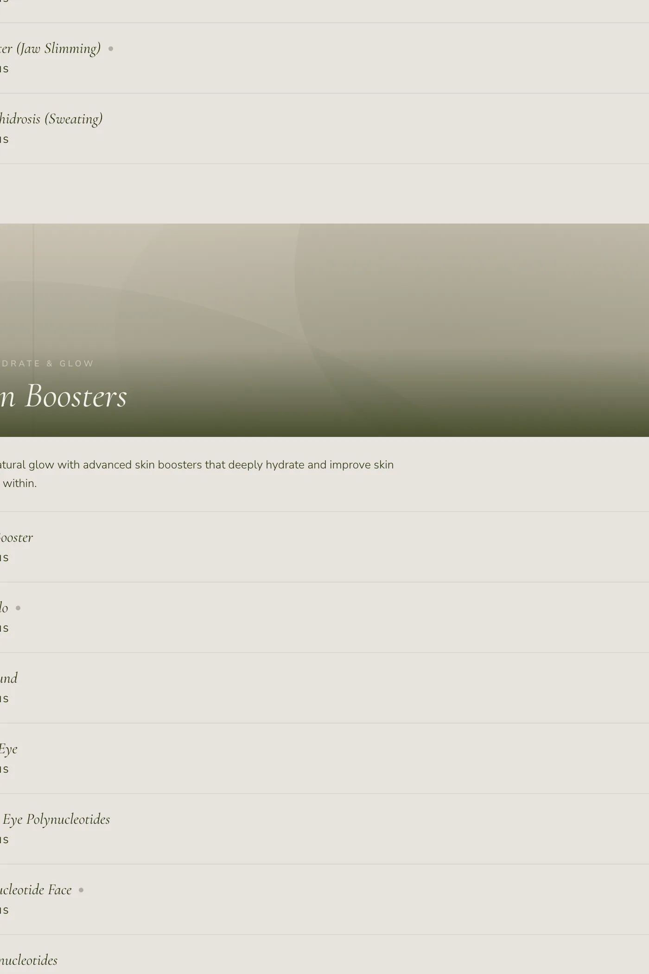
Task: Select the "Eye Polynucleotides" treatment
Action: (324, 829)
